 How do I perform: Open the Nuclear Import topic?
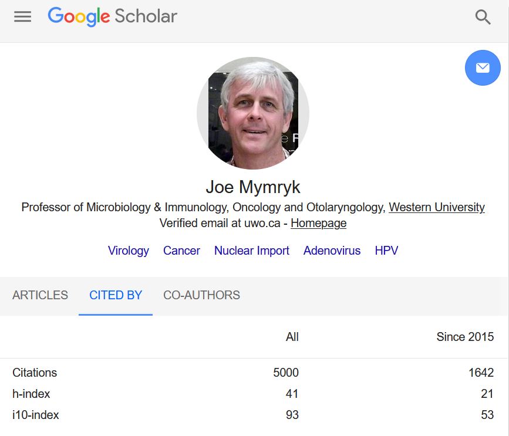tap(251, 251)
